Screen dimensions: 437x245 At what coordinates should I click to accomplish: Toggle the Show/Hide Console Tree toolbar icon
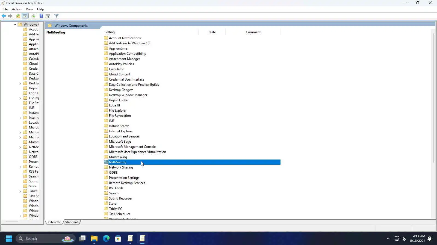(25, 16)
